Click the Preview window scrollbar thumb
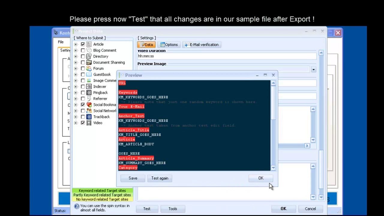Screen dimensions: 384x216 point(273,103)
